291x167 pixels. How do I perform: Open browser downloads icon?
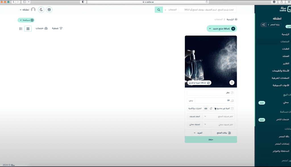pyautogui.click(x=274, y=2)
